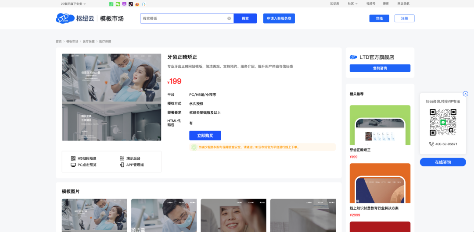Screen dimensions: 474x232
Task: Open the LTD官方旗舰店 store name
Action: 377,57
